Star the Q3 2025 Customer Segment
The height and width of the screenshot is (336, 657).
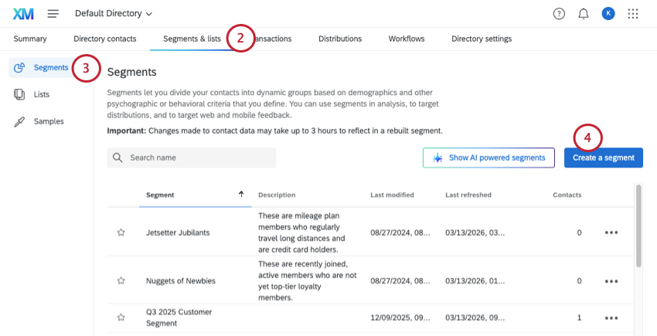point(121,317)
